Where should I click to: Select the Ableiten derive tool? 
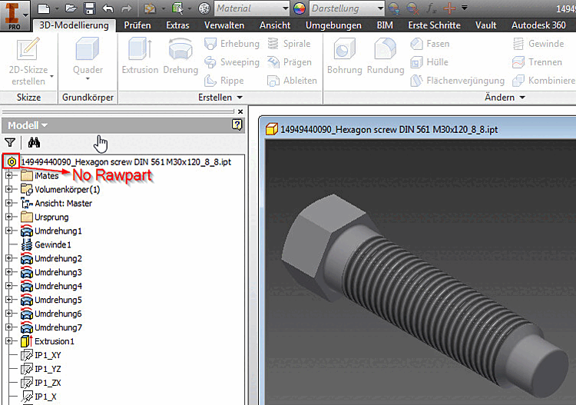coord(292,81)
